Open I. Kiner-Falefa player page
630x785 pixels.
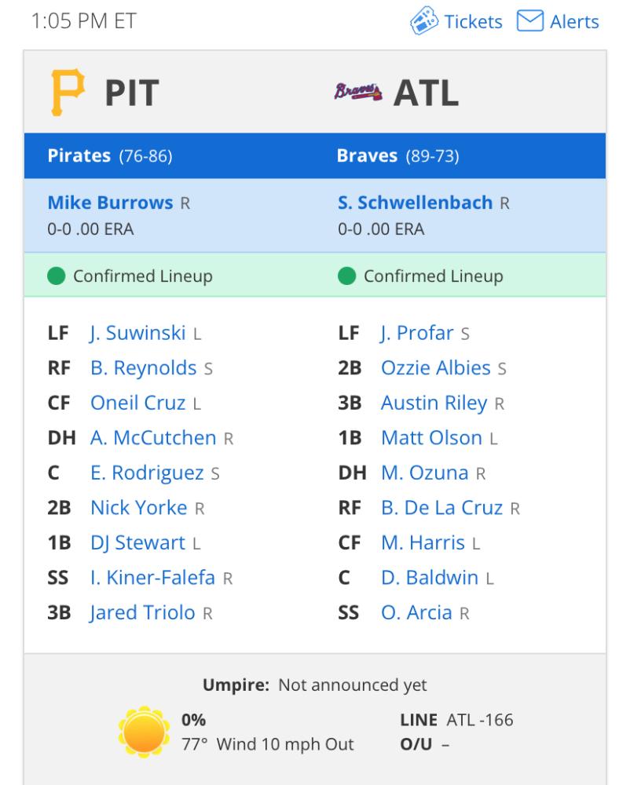152,578
